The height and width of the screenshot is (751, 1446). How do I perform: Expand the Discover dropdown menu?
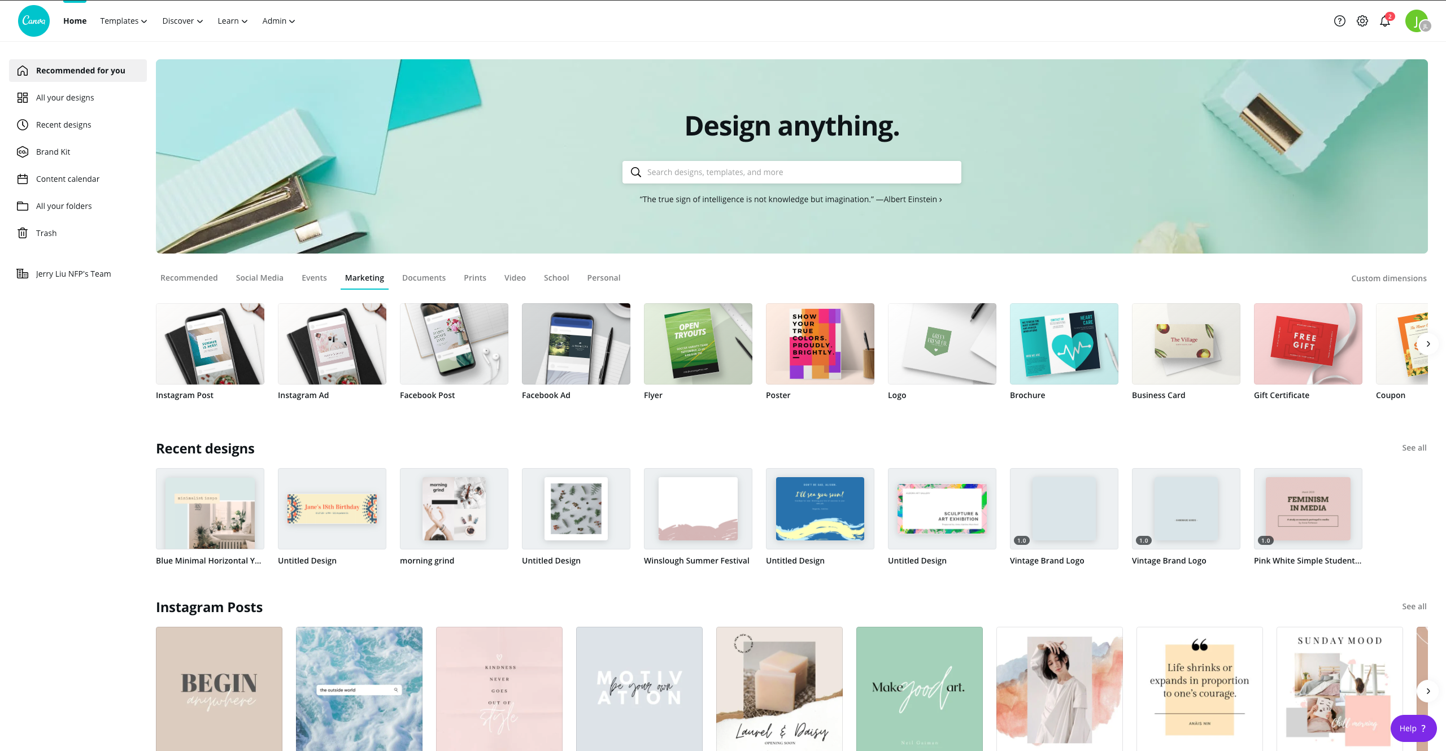tap(182, 21)
